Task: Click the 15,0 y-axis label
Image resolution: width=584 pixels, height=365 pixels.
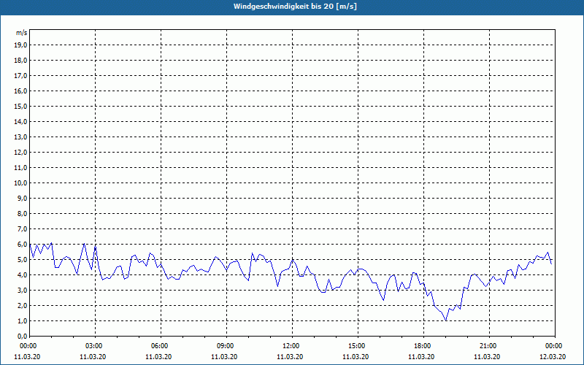Action: [x=20, y=106]
